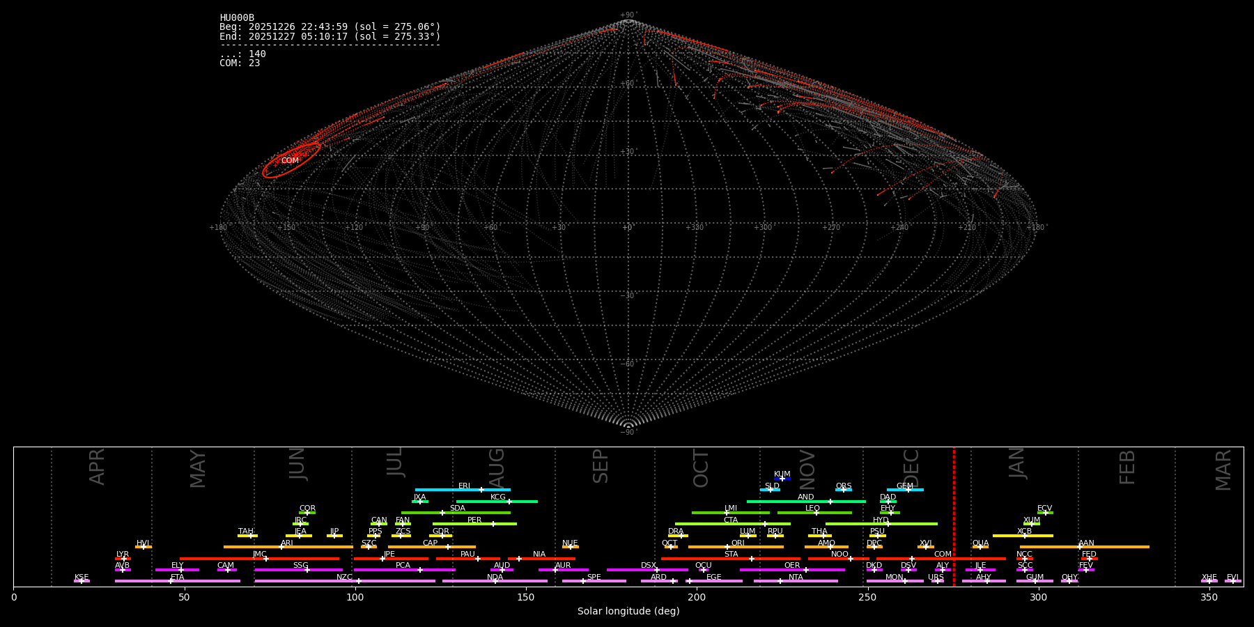
Task: Click the EVI shower label
Action: point(1232,577)
